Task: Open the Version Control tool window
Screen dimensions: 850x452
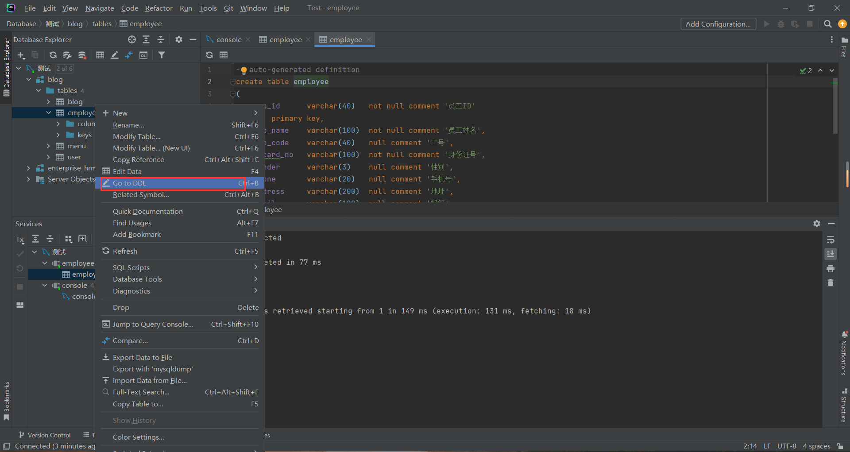Action: pyautogui.click(x=45, y=435)
